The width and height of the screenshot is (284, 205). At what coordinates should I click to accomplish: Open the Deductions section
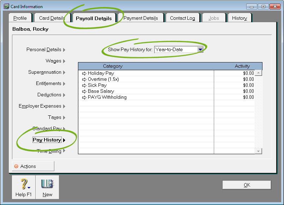52,95
